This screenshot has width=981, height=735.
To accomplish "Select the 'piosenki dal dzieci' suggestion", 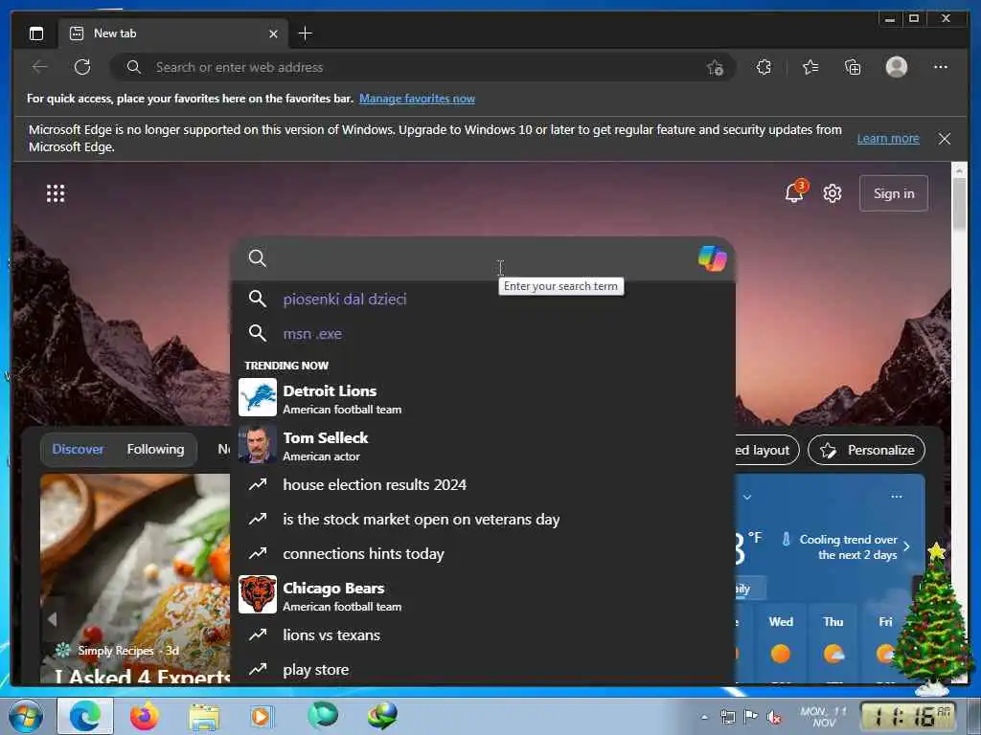I will [483, 299].
